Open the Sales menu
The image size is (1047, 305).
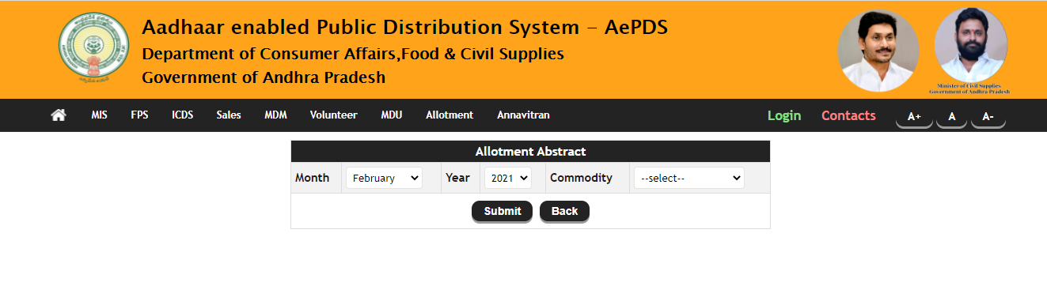229,115
